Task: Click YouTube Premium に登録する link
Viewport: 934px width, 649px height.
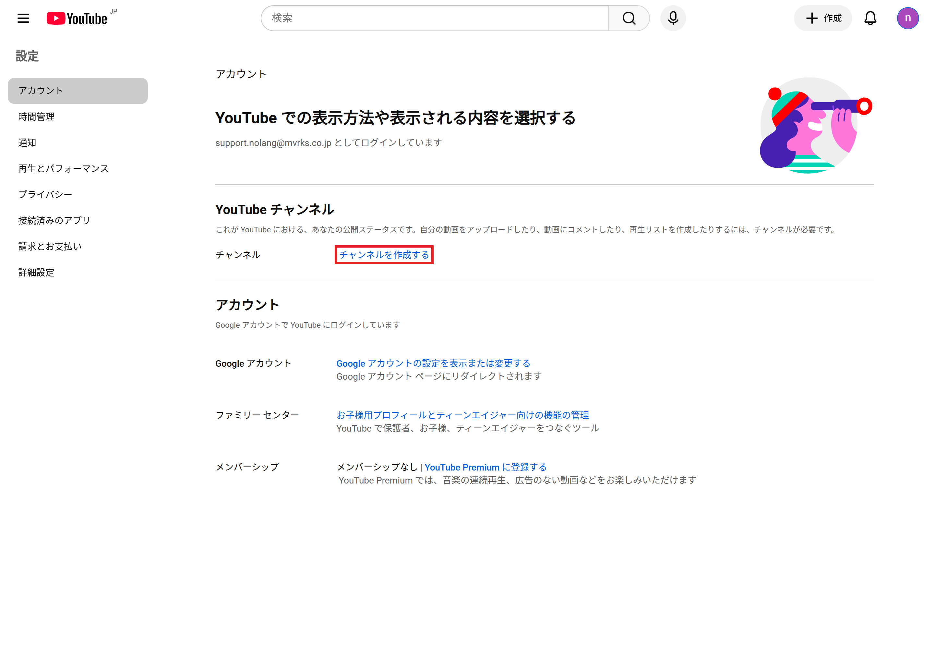Action: tap(485, 467)
